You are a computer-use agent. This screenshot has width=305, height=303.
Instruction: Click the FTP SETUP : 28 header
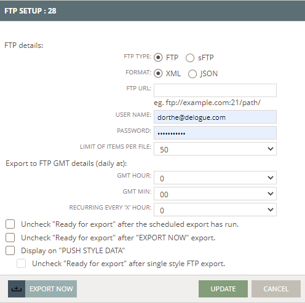30,11
